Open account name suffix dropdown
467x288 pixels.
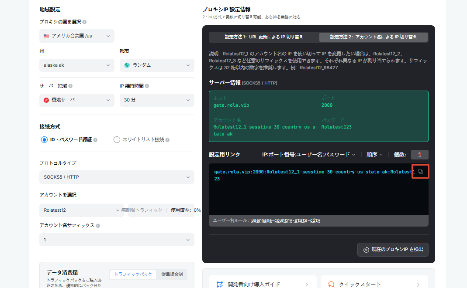click(x=117, y=240)
